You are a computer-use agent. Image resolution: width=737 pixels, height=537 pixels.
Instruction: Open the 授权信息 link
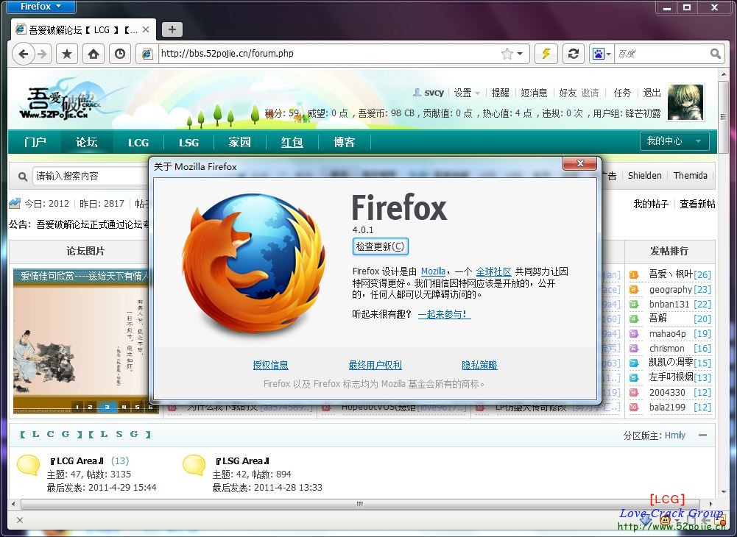[x=270, y=365]
